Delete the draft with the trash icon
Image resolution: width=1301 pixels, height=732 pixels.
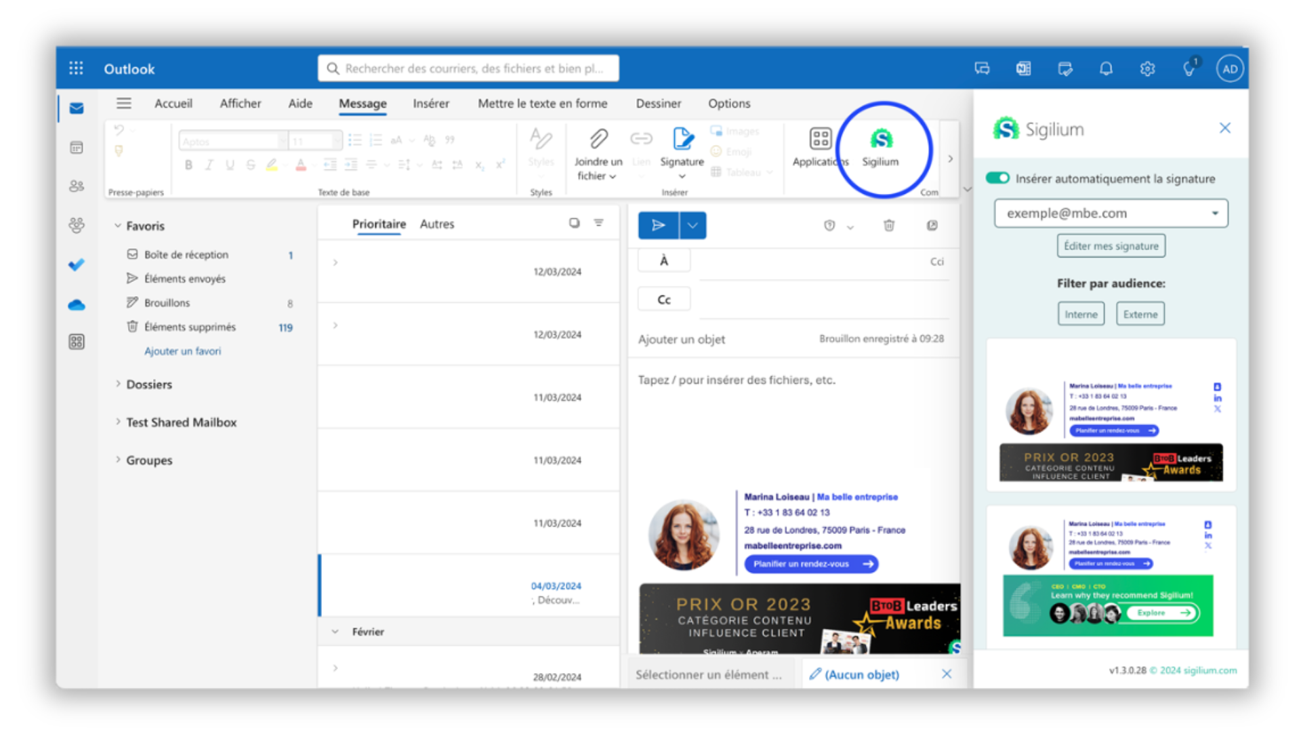889,226
